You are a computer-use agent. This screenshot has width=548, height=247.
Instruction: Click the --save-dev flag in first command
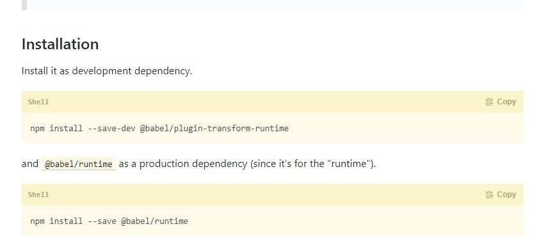pyautogui.click(x=111, y=128)
